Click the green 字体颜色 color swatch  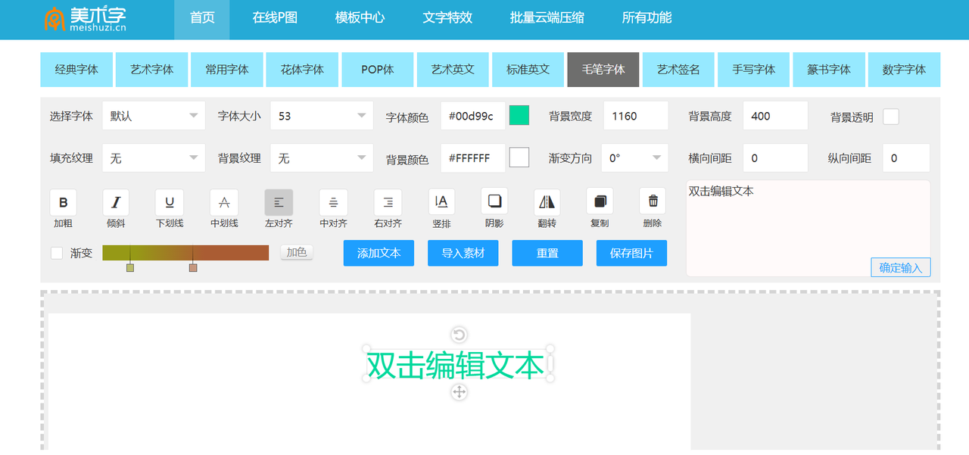pos(519,115)
